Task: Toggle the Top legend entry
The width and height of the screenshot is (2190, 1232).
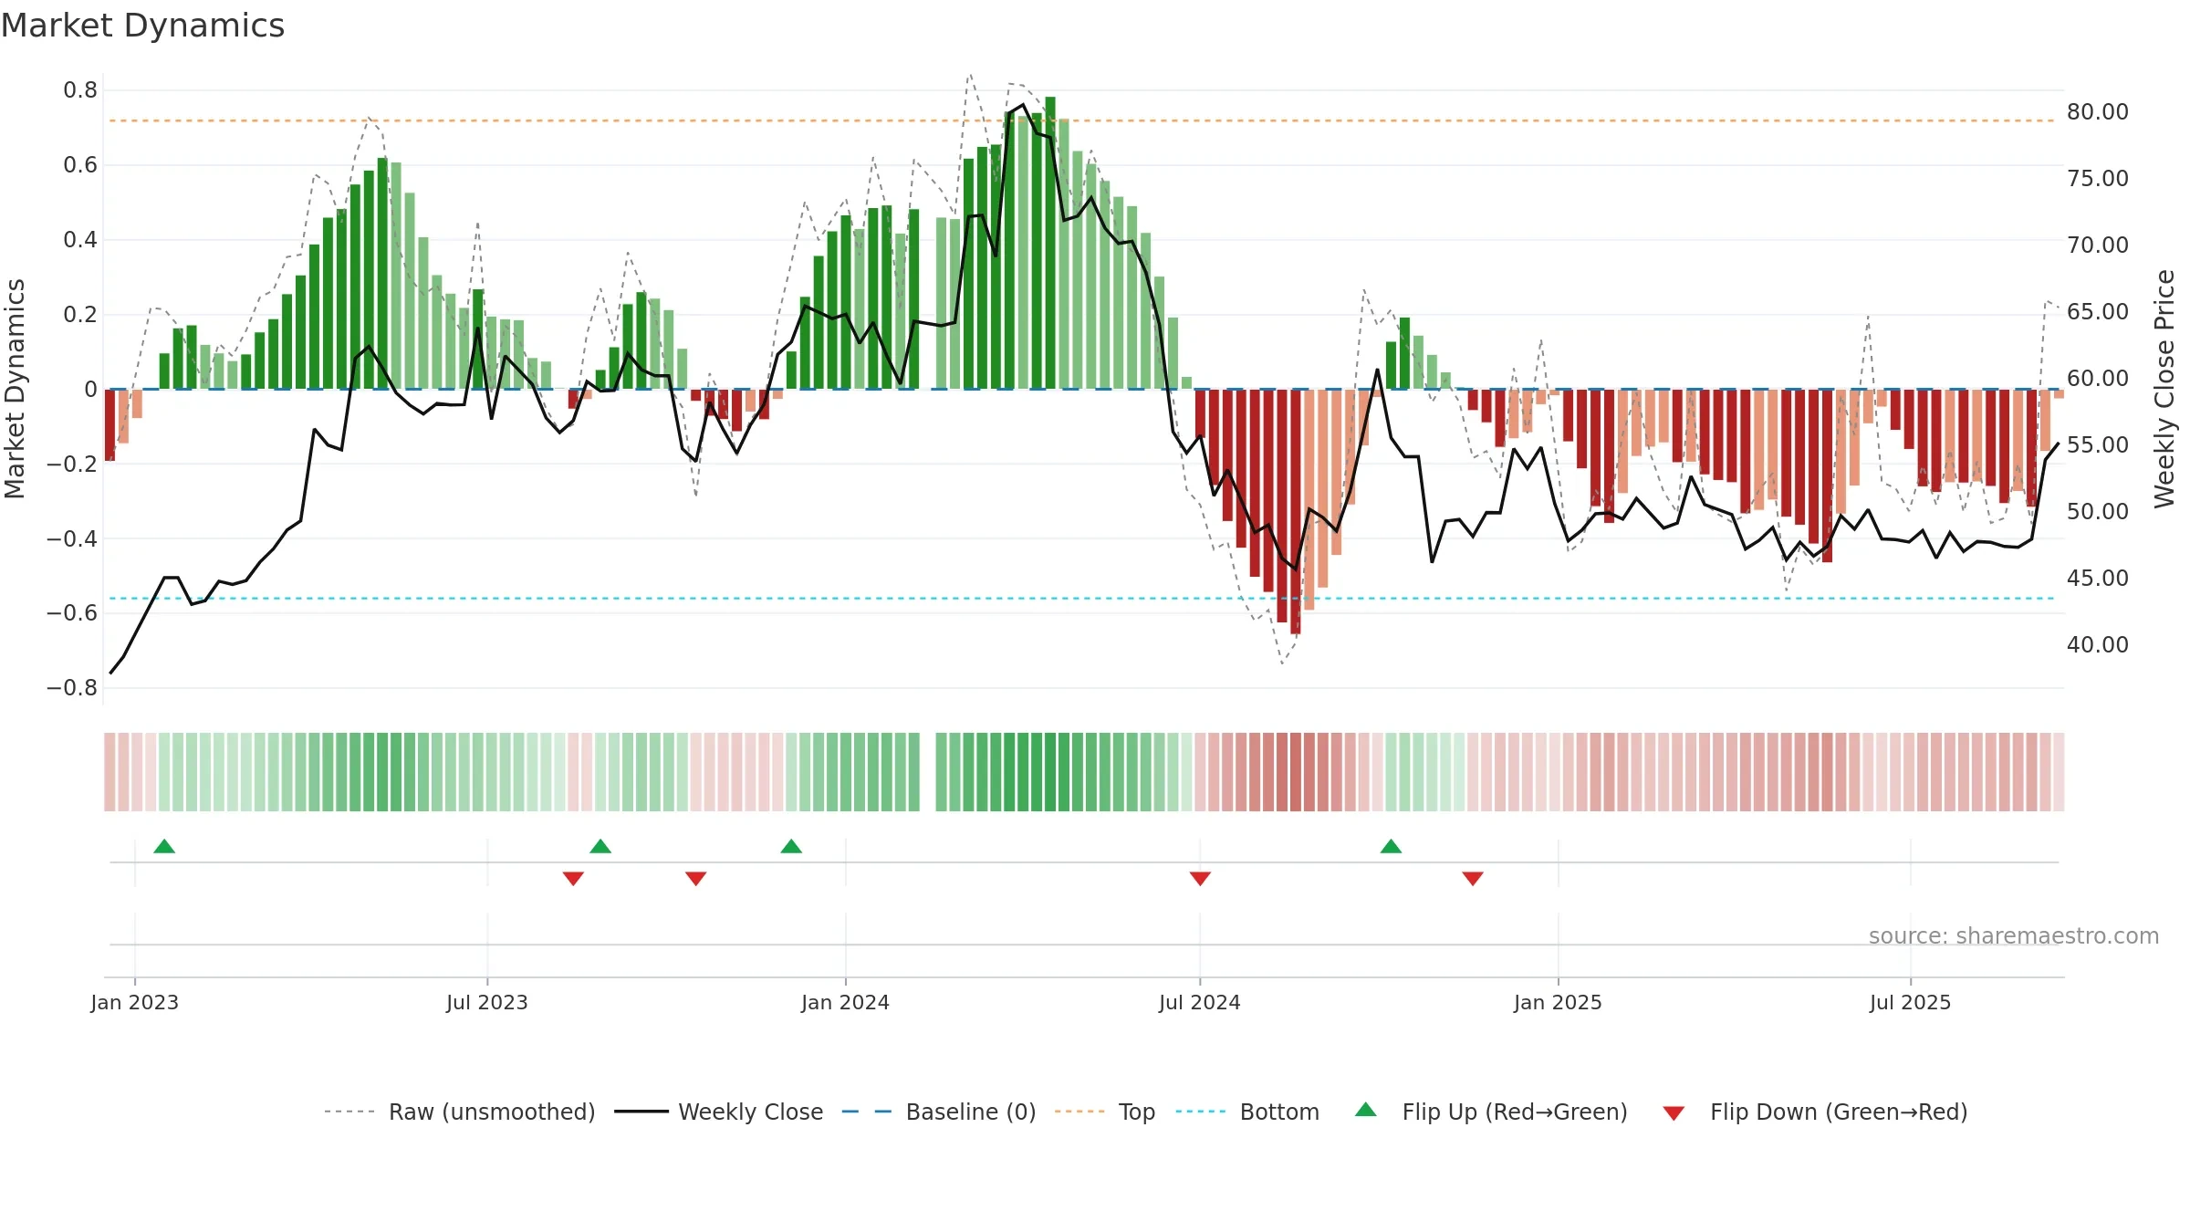Action: click(x=1105, y=1112)
